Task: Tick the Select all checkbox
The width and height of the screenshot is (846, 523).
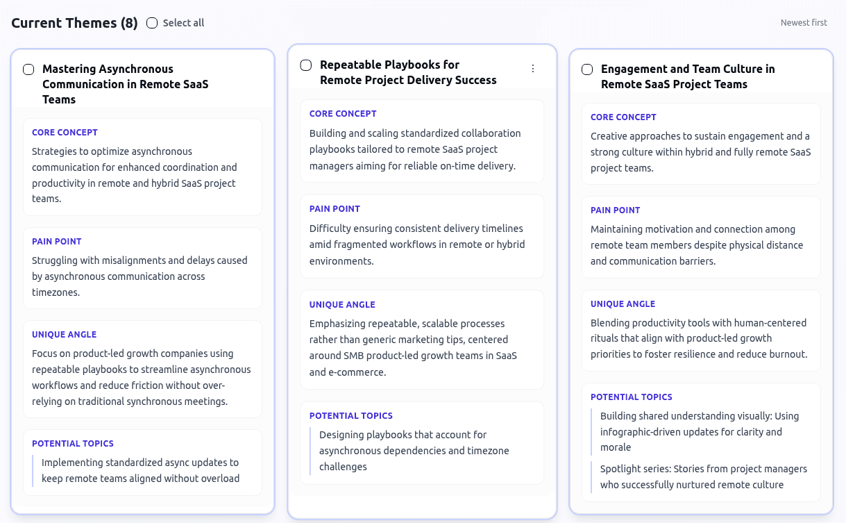Action: pos(152,23)
